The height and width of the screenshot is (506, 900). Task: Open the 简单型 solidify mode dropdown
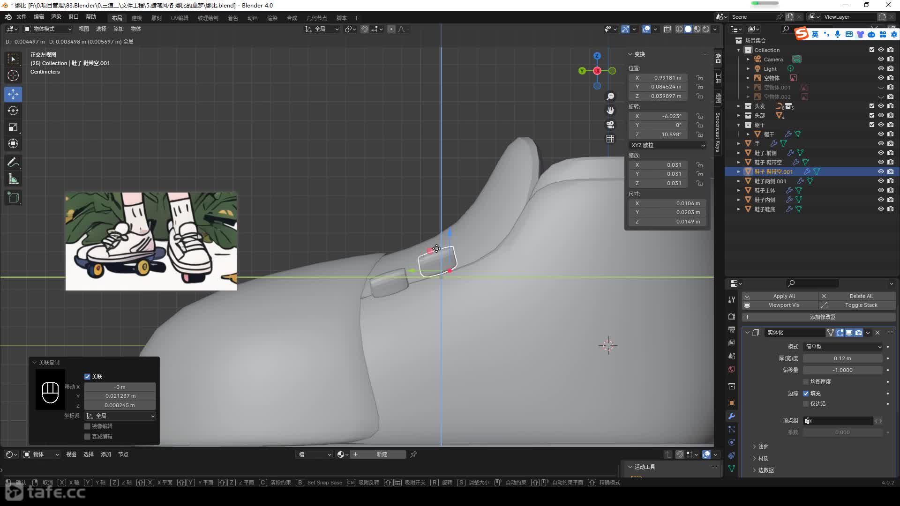click(x=843, y=347)
